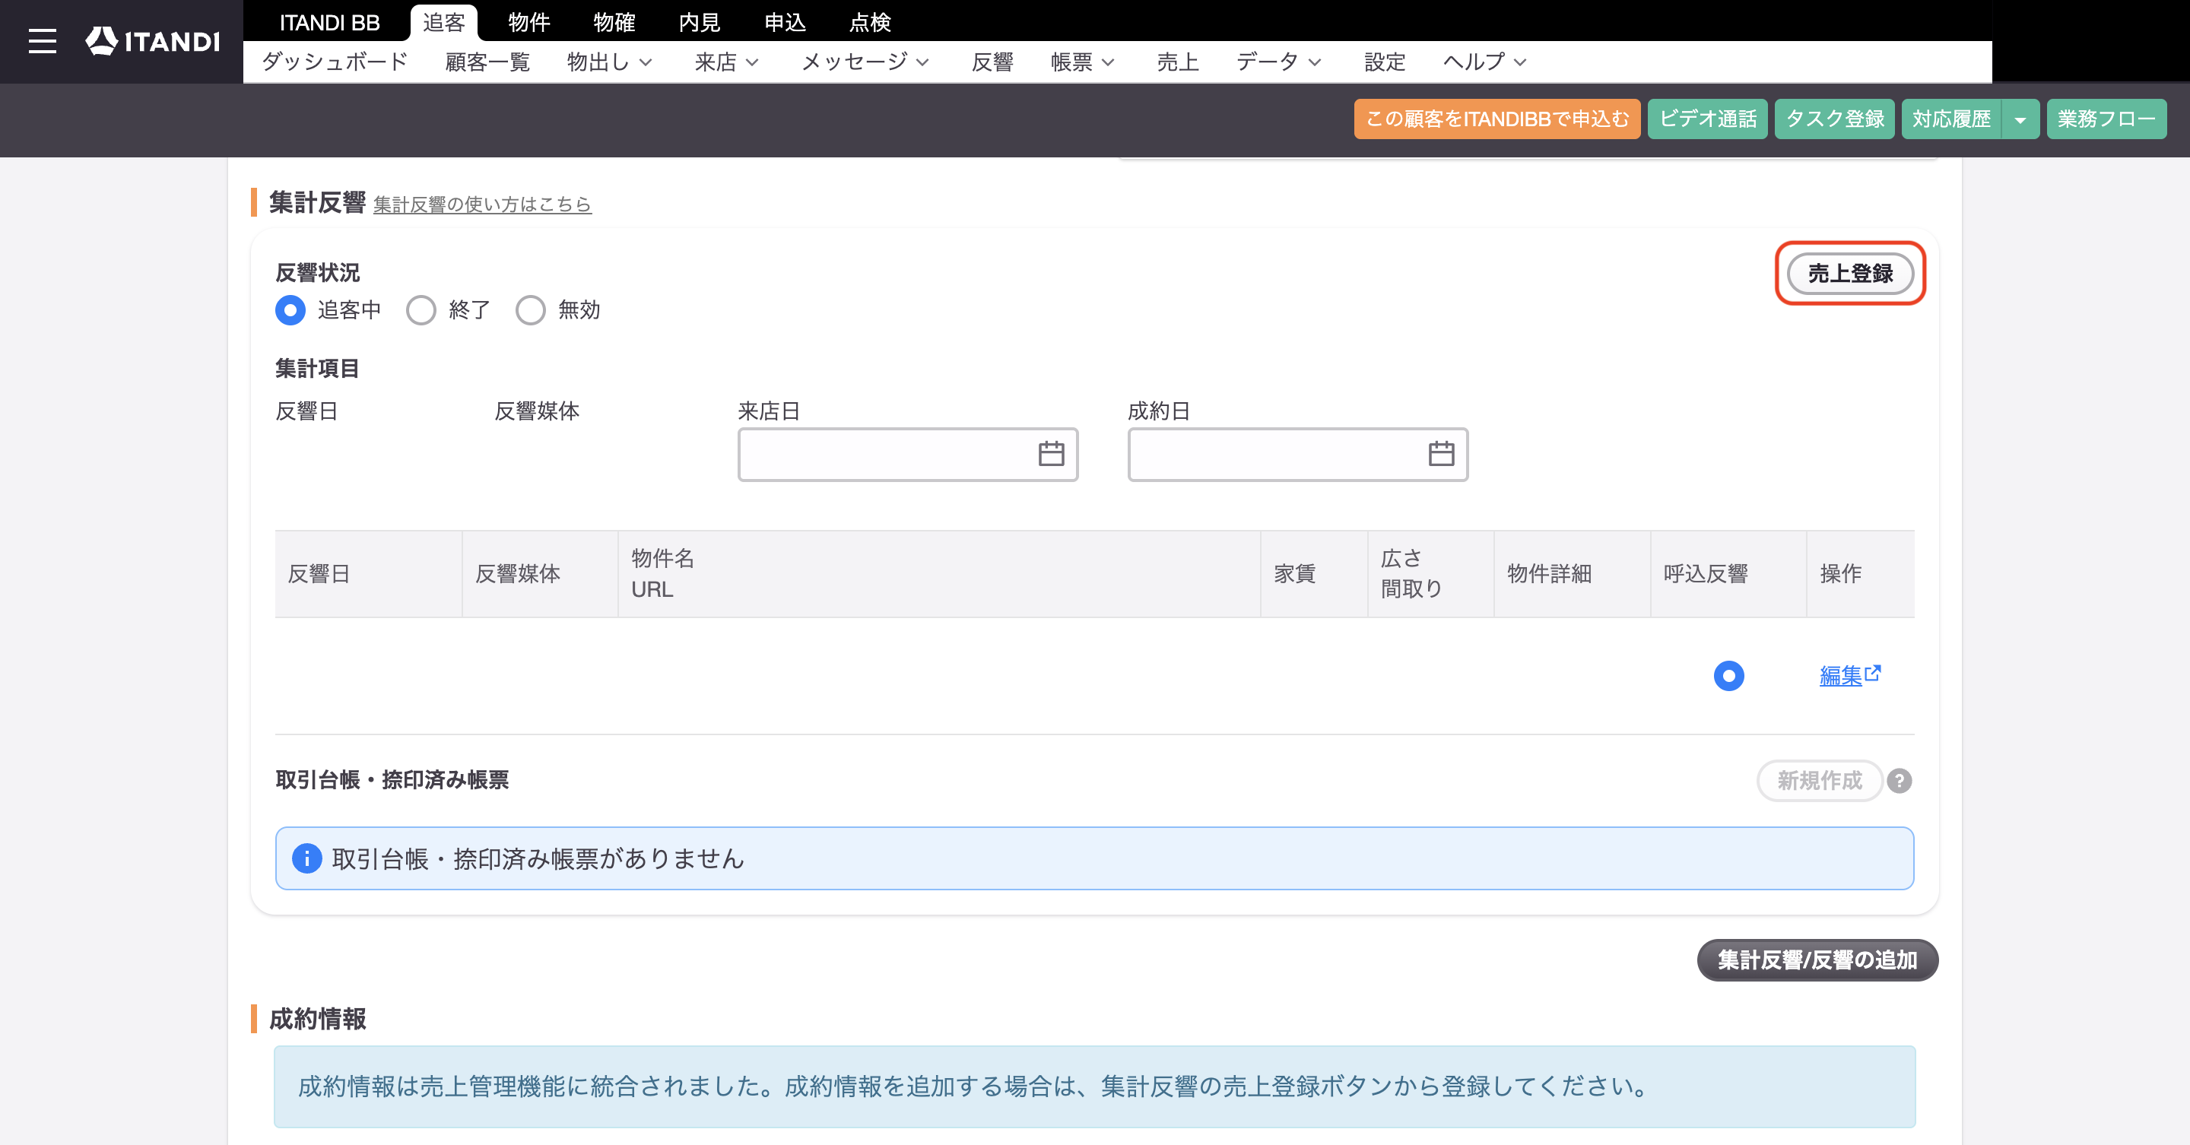
Task: Switch to the 物確 tab
Action: pos(614,22)
